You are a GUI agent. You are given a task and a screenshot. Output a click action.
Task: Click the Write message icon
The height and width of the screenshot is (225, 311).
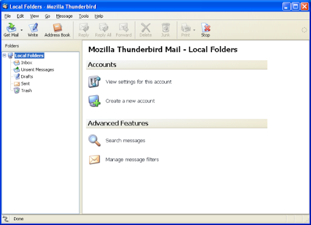pos(33,27)
